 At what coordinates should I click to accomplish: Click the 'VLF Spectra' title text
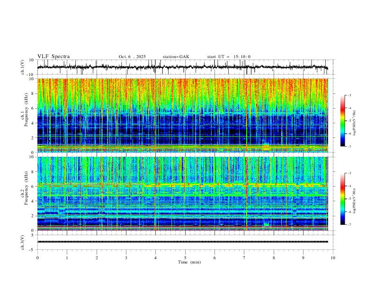point(54,57)
